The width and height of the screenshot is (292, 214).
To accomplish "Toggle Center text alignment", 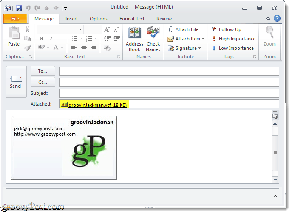I will coord(84,48).
